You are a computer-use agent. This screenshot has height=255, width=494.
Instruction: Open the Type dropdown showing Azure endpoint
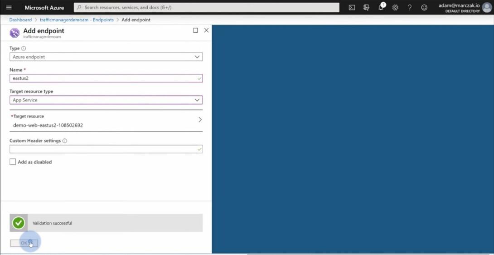[x=106, y=57]
